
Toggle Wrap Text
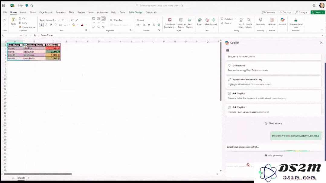116,20
